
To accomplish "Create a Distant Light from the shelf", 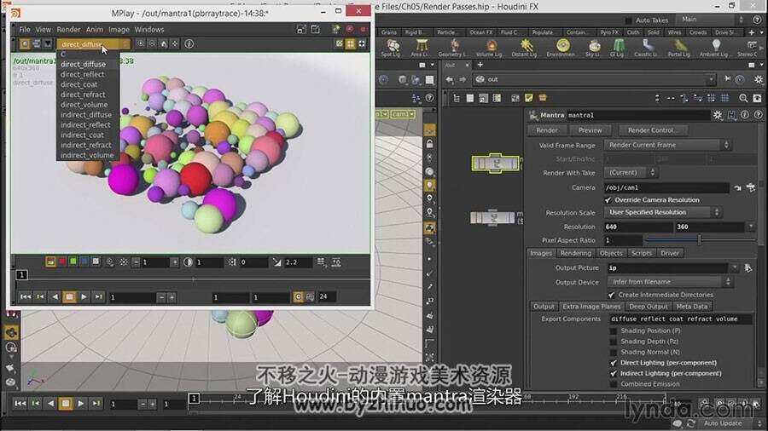I will click(526, 48).
